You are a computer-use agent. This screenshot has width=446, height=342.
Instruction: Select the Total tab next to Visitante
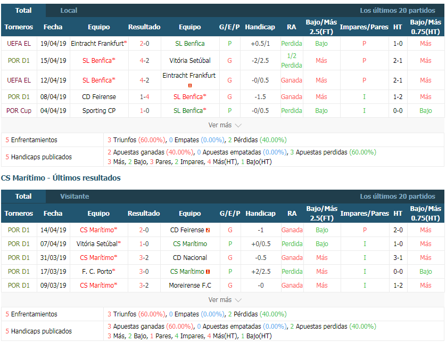click(x=23, y=197)
